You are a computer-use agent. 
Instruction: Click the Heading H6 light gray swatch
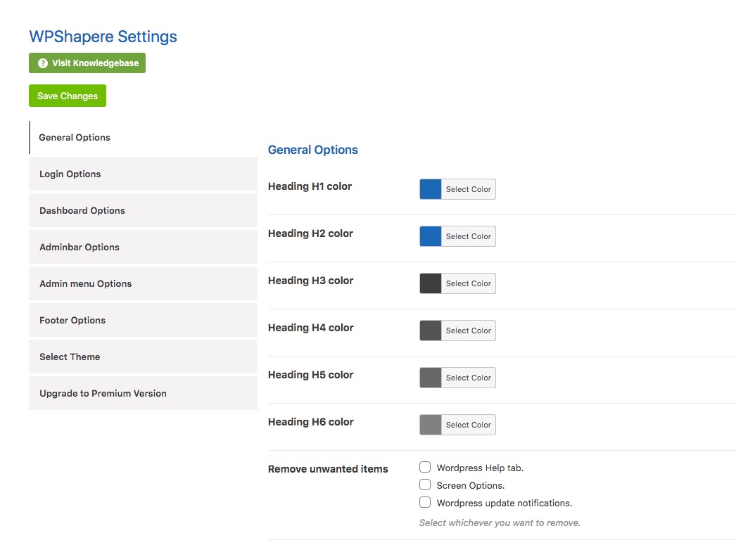431,425
